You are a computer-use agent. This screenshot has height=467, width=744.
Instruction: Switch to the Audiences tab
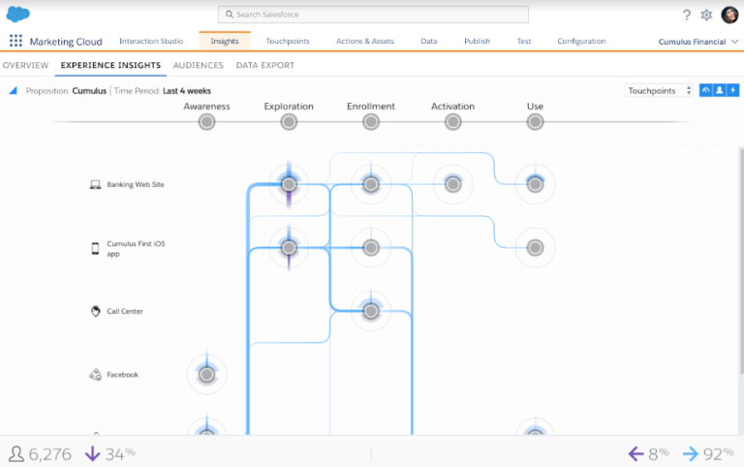click(x=198, y=65)
